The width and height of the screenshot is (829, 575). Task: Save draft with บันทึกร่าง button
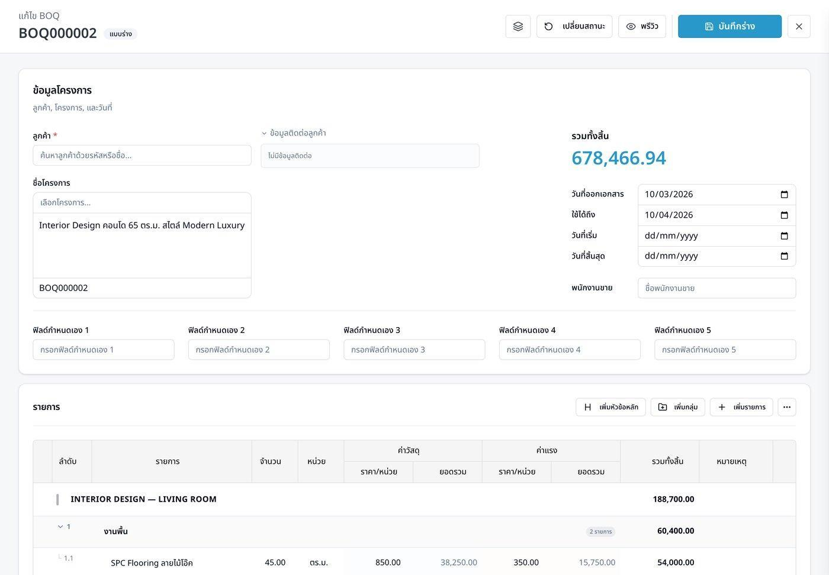pyautogui.click(x=730, y=27)
